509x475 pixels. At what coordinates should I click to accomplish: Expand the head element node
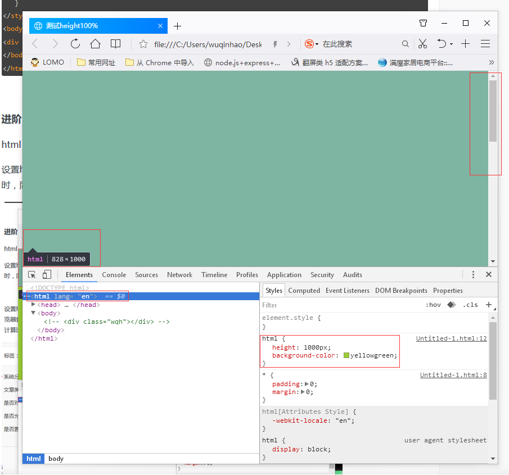coord(33,305)
